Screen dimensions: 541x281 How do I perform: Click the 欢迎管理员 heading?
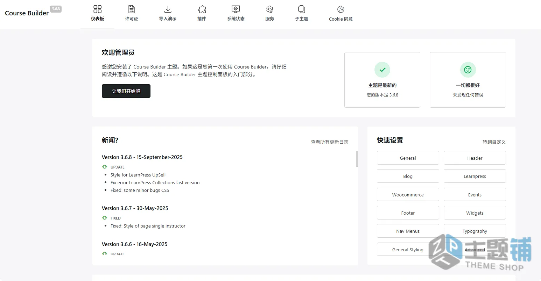[x=118, y=52]
